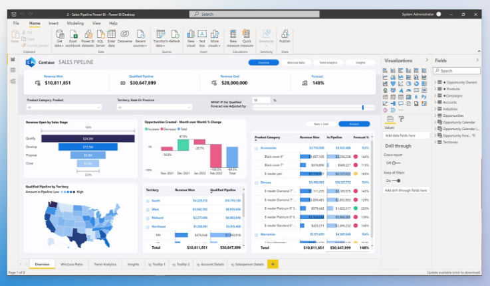
Task: Pick the donut chart visualization icon
Action: [416, 84]
